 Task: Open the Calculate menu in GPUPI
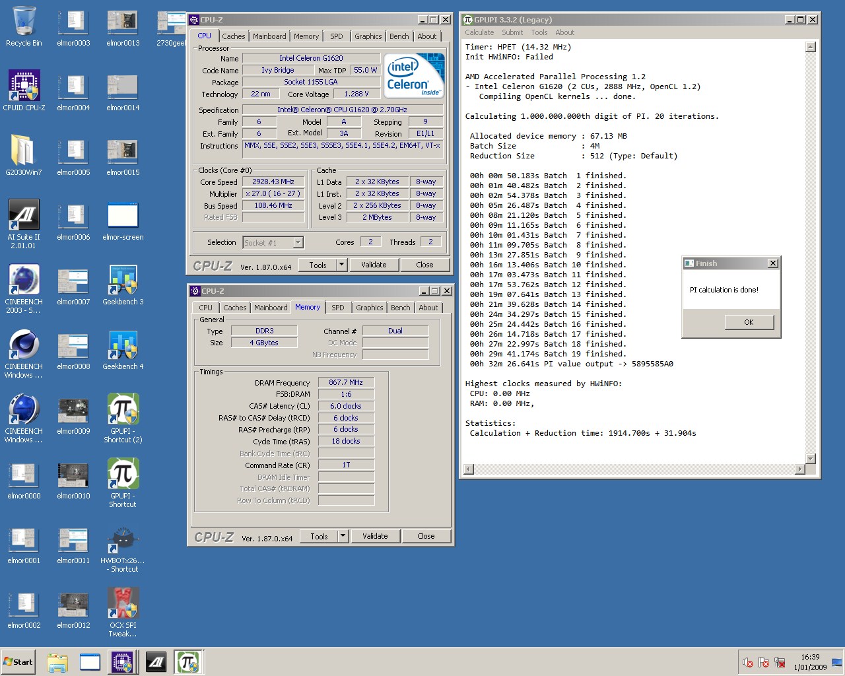pos(479,32)
